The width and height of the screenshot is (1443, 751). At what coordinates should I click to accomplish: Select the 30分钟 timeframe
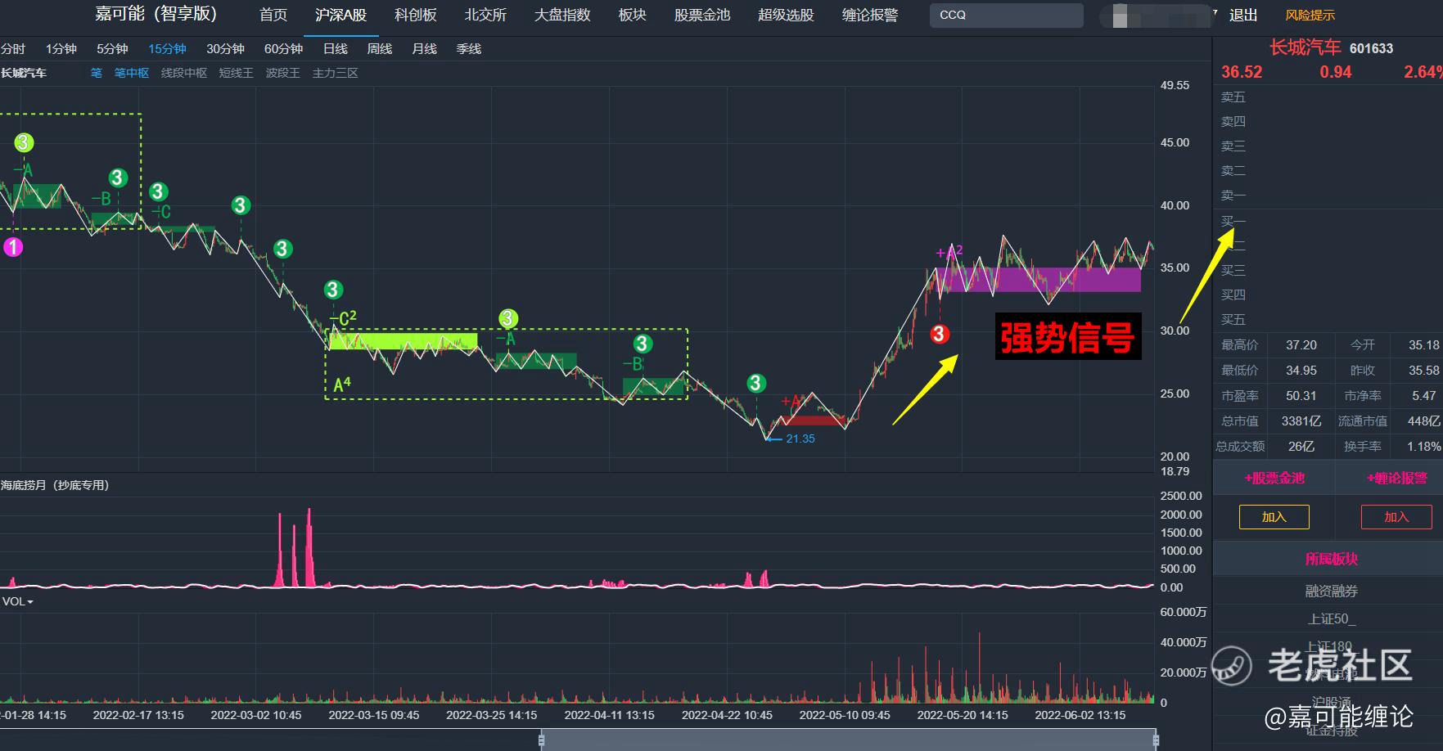(x=225, y=49)
